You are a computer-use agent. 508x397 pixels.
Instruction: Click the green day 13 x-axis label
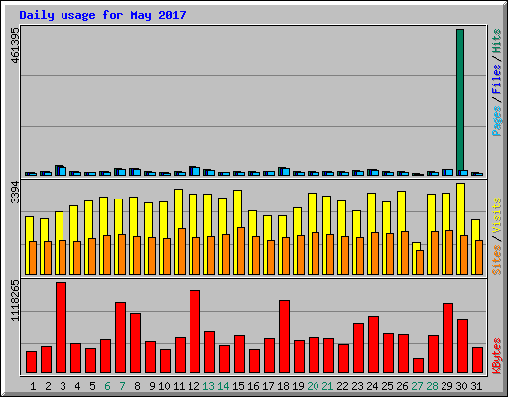(x=208, y=386)
